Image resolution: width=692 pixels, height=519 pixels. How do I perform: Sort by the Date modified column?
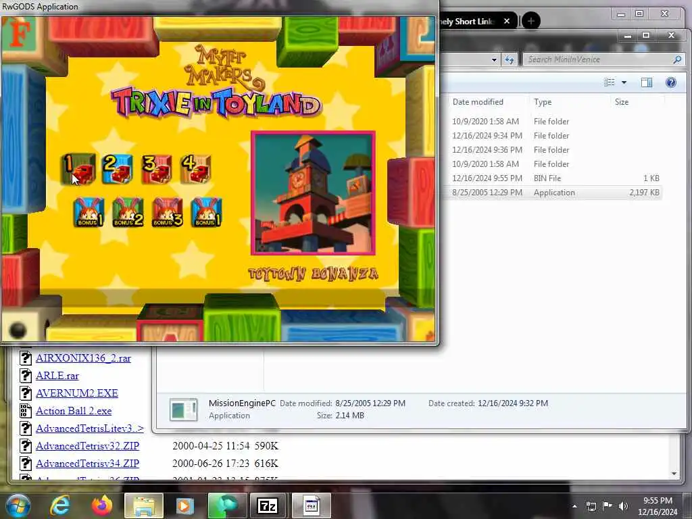pyautogui.click(x=478, y=102)
